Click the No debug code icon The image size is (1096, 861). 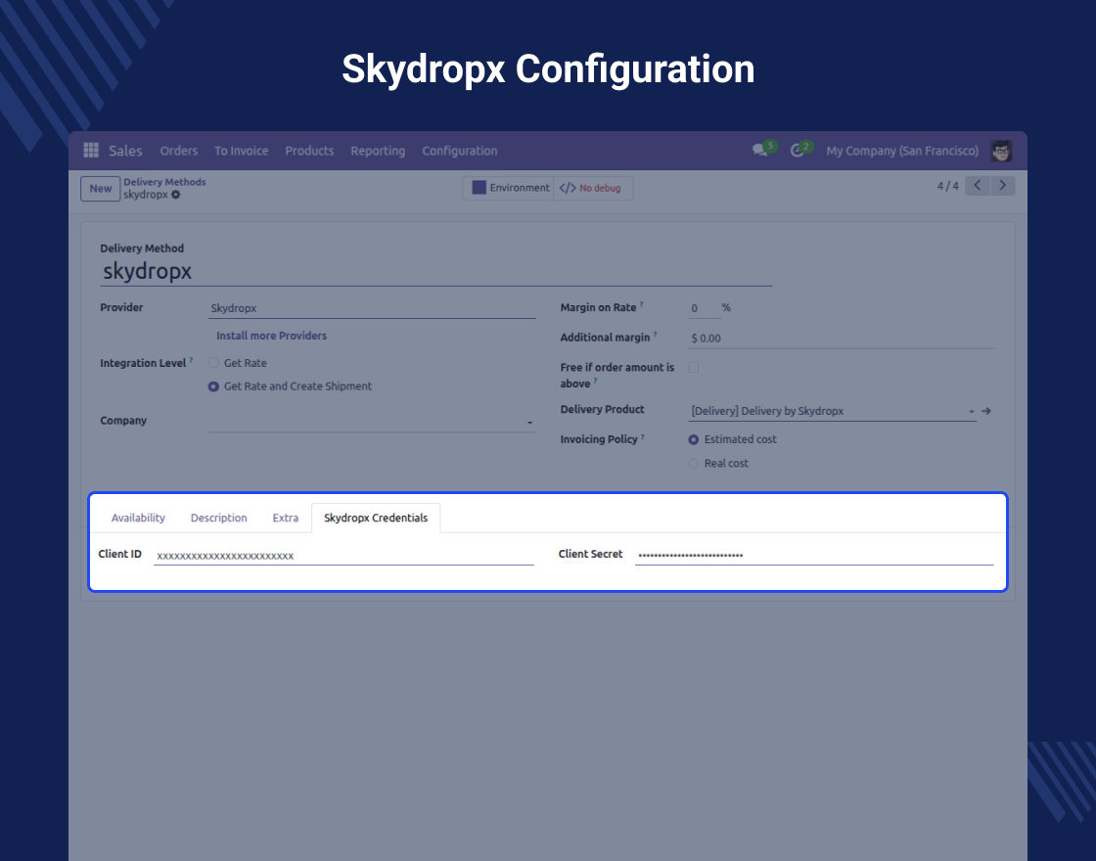coord(568,188)
